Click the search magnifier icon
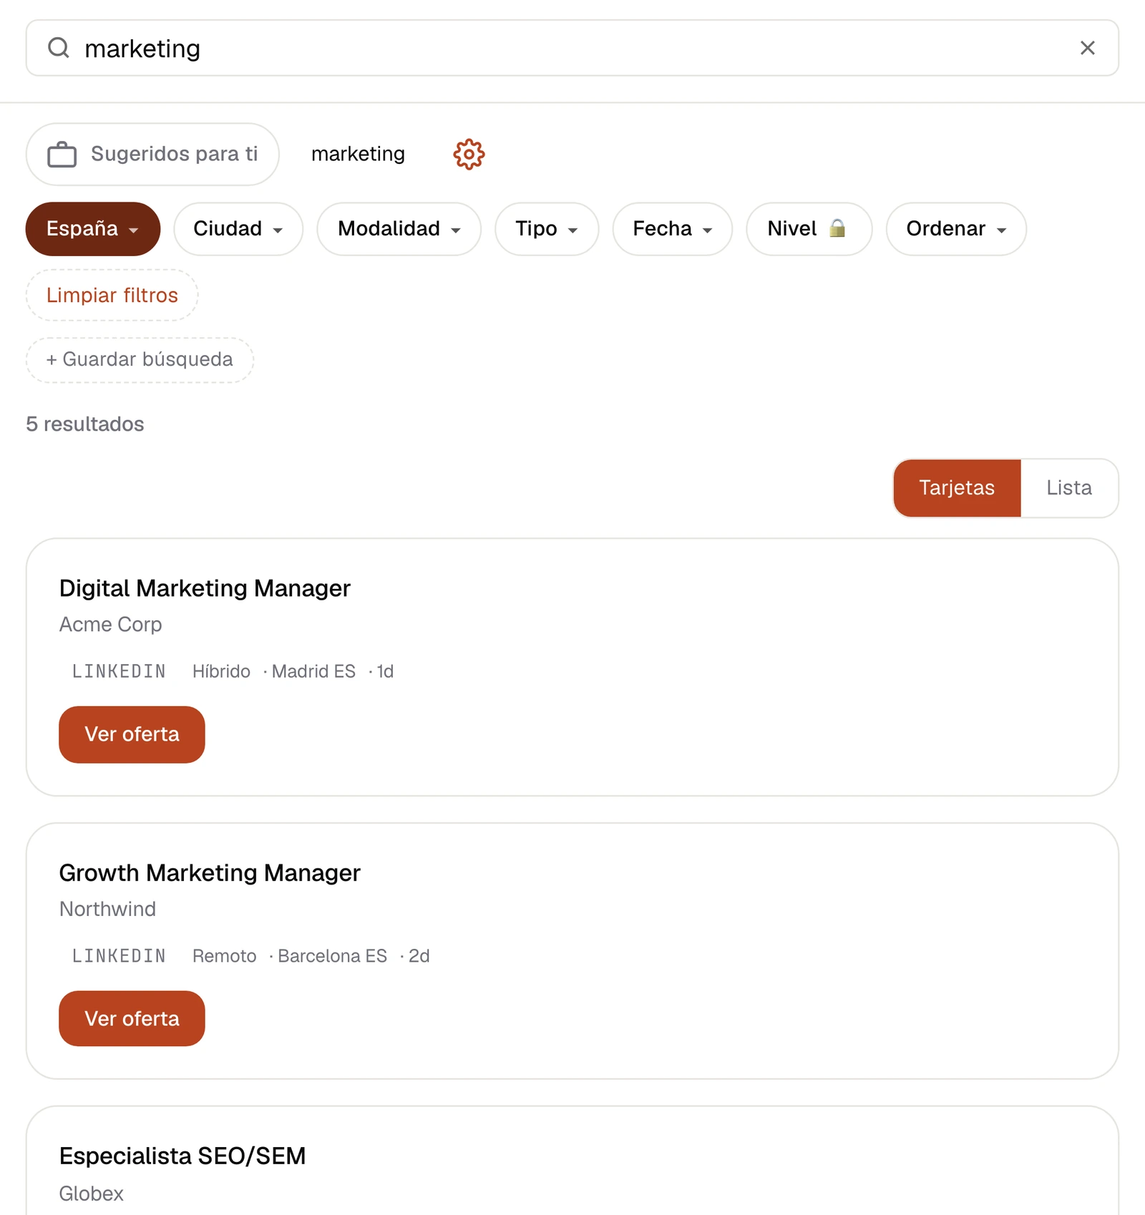The image size is (1145, 1215). click(x=59, y=48)
